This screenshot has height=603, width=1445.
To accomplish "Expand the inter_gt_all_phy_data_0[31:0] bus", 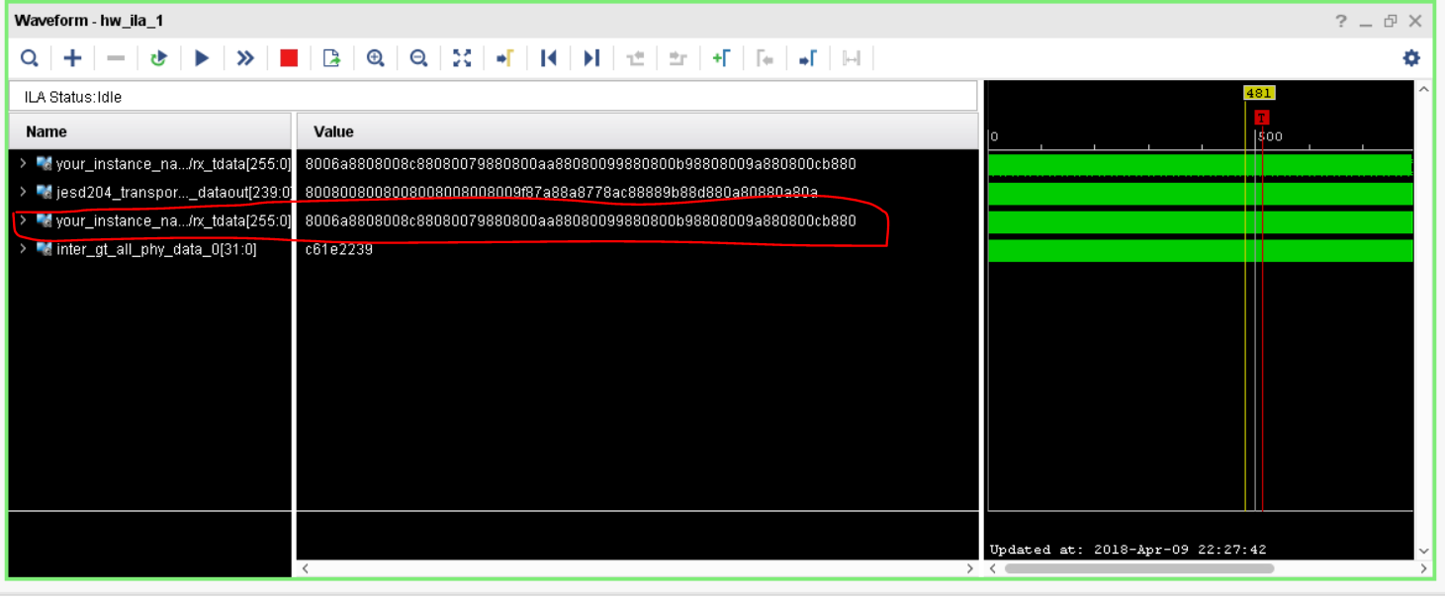I will click(x=23, y=249).
